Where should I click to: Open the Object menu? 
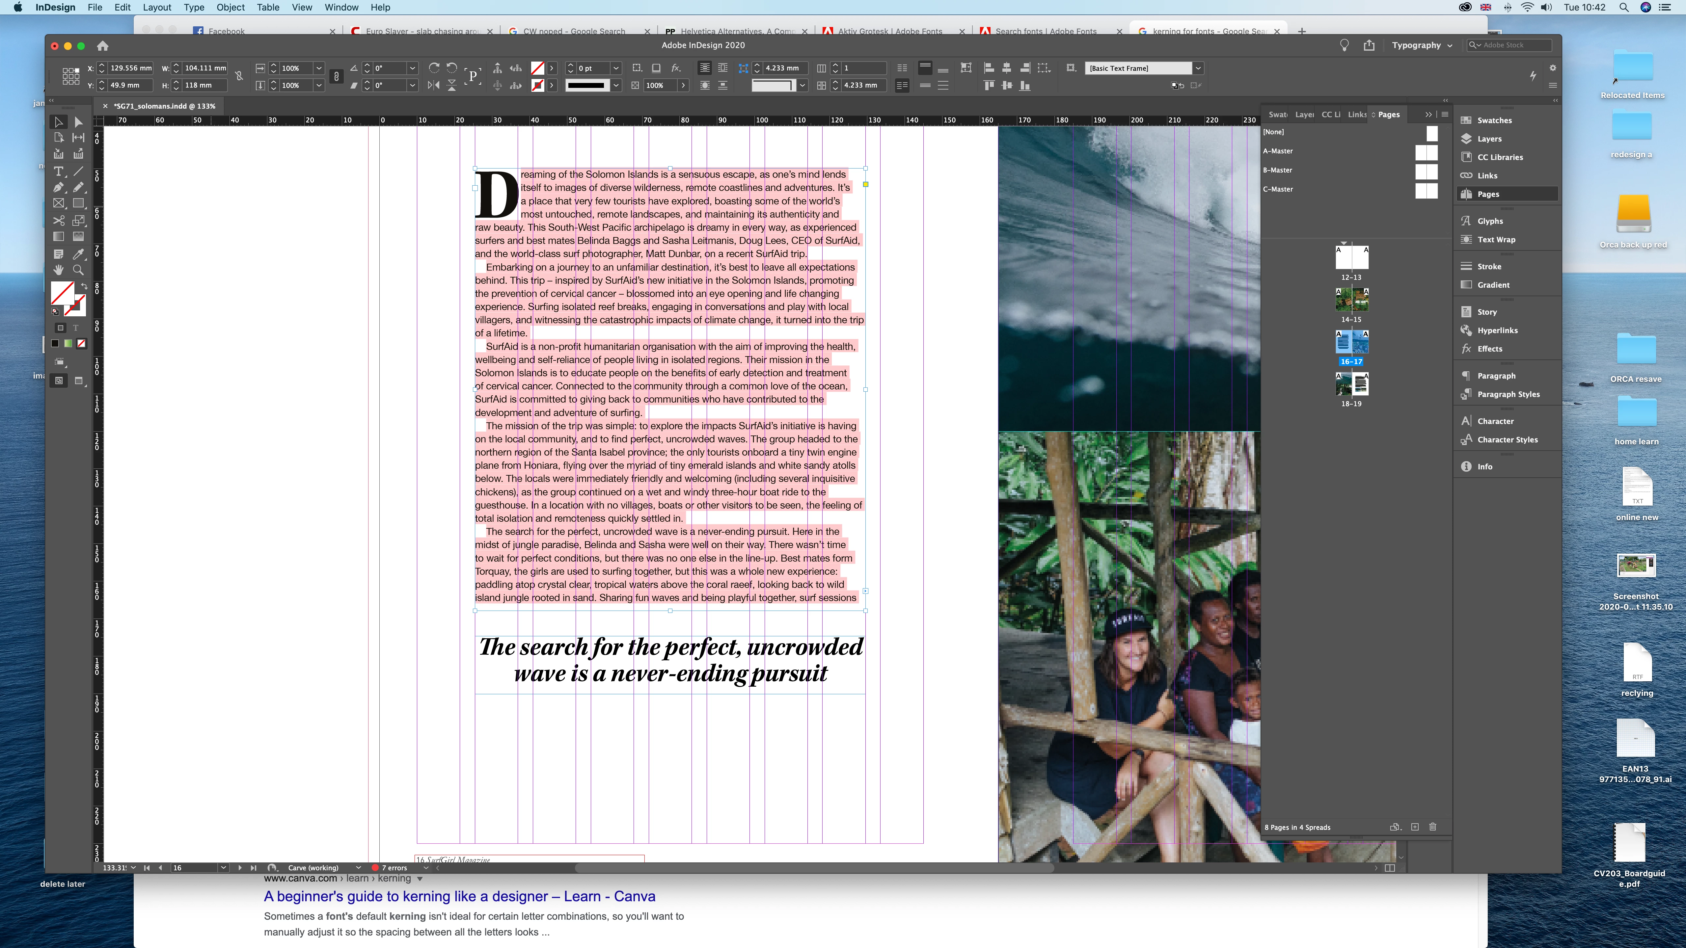231,7
